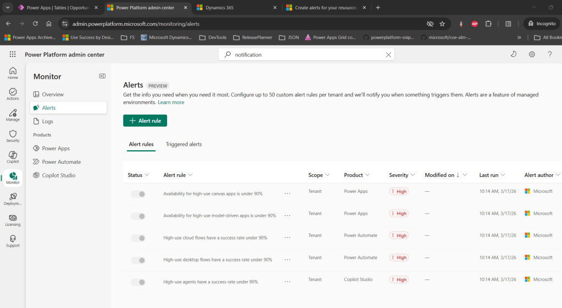Collapse the Monitor navigation panel
This screenshot has width=562, height=308.
[x=102, y=76]
